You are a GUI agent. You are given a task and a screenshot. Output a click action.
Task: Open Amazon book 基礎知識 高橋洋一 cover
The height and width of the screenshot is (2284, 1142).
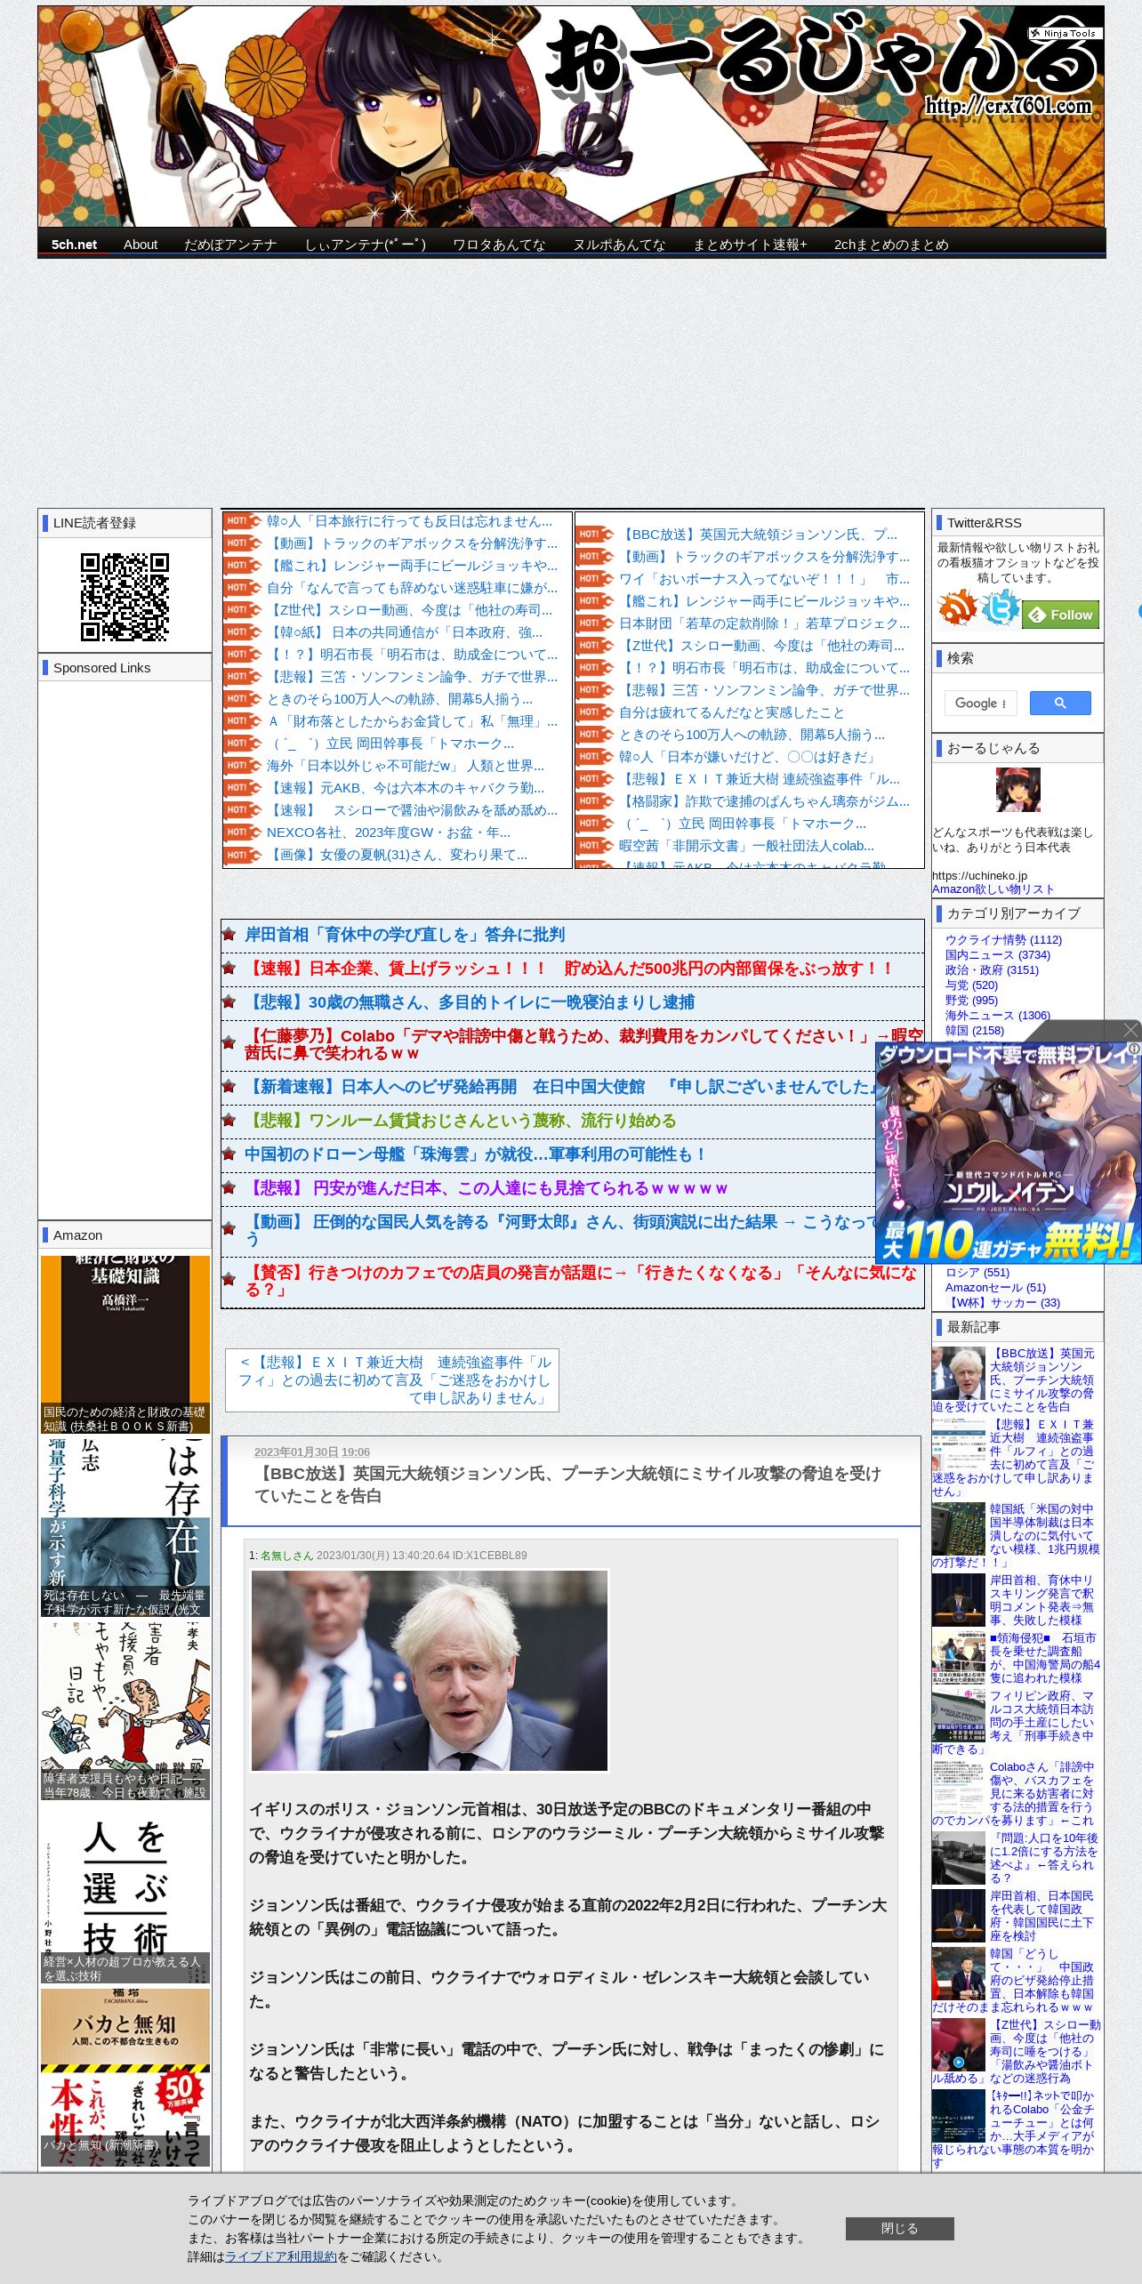tap(125, 1344)
